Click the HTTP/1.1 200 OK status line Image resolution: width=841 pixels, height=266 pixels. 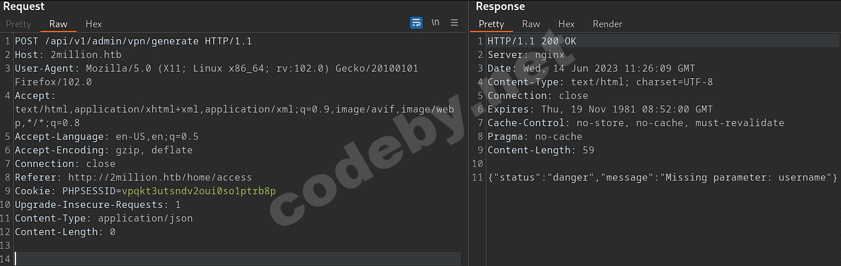coord(532,41)
